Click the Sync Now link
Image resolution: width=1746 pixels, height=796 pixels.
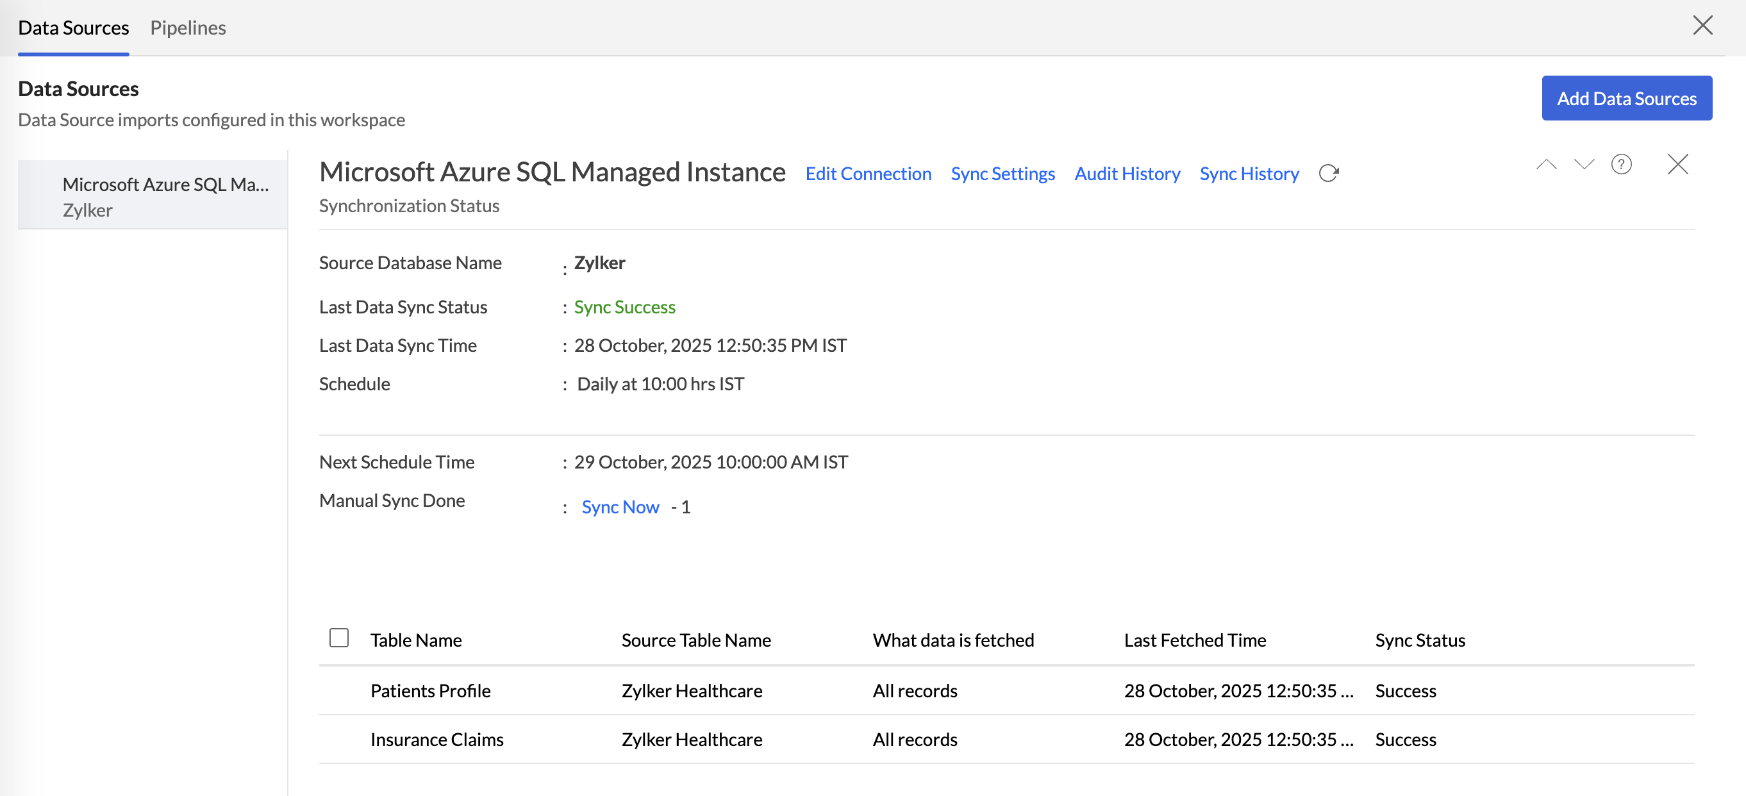click(620, 507)
